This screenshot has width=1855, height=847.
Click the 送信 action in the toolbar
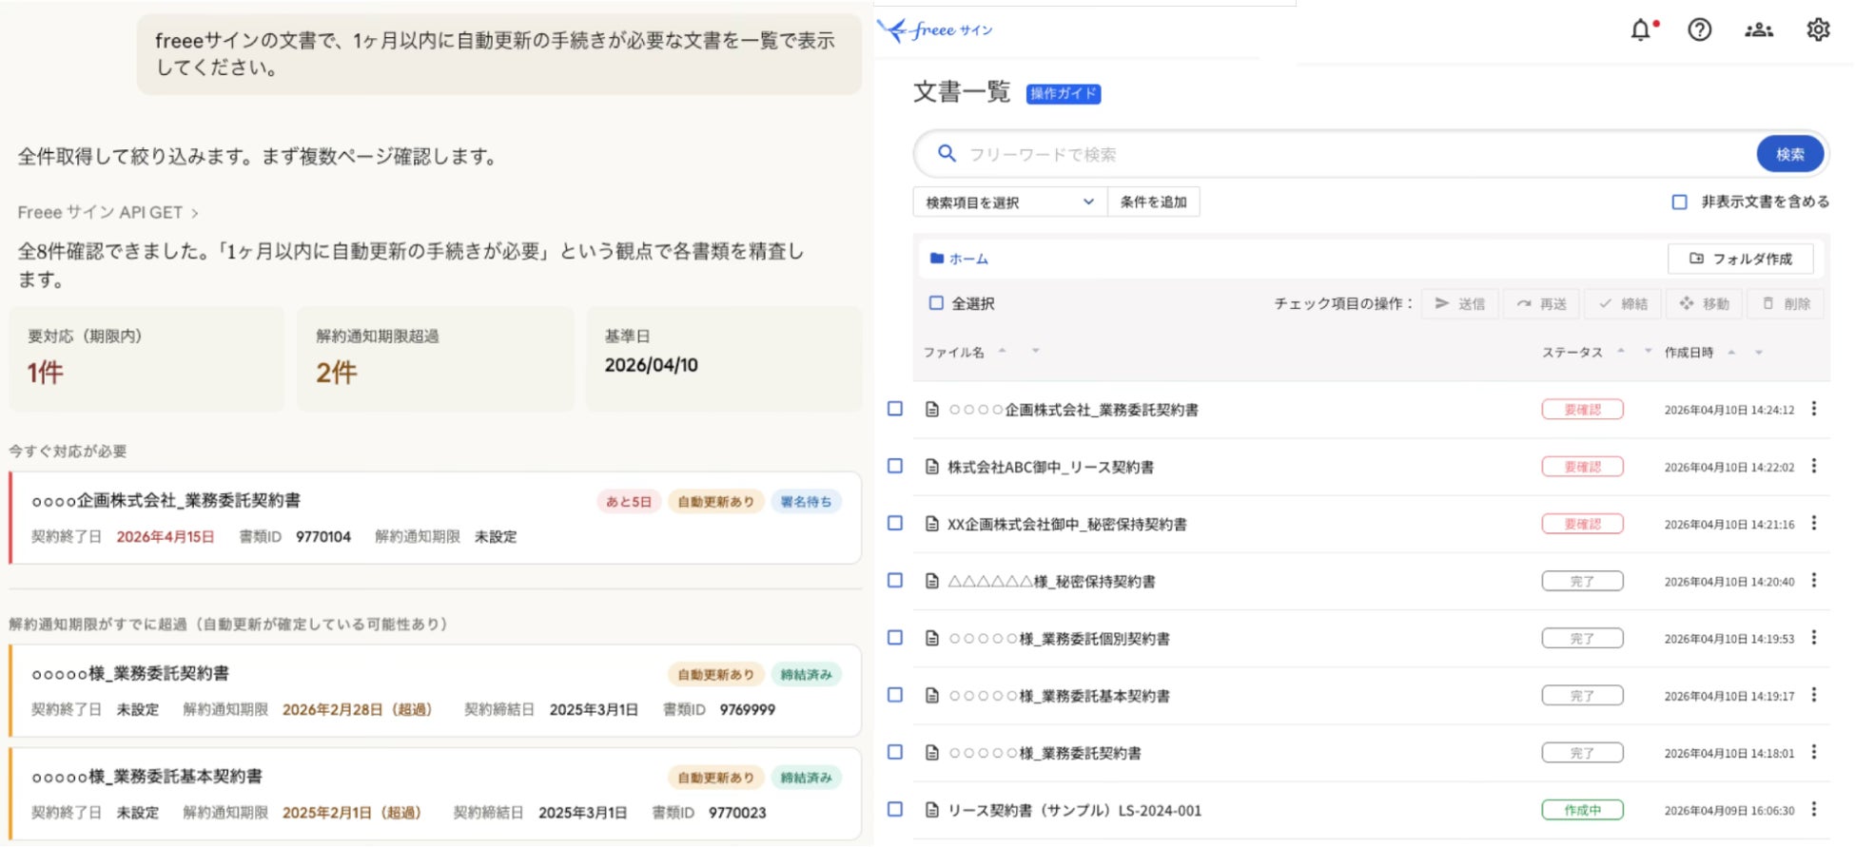[1459, 303]
